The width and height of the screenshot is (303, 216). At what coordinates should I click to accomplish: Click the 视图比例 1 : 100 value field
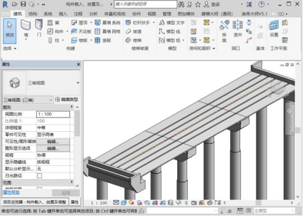pos(53,114)
